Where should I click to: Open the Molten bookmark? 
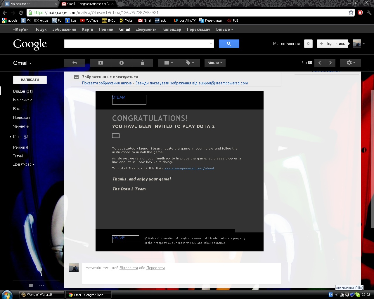(127, 20)
